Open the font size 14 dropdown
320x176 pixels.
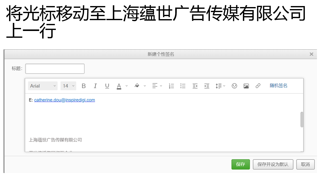coord(68,86)
